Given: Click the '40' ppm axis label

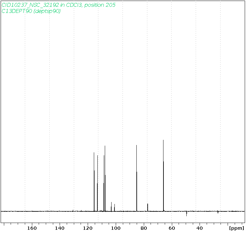Looking at the screenshot, I should point(200,228).
